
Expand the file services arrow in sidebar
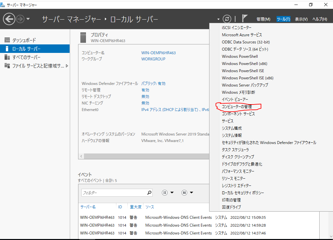(x=67, y=66)
